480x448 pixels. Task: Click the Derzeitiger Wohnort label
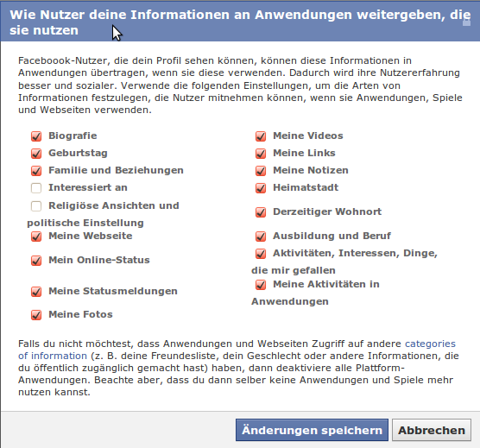click(x=327, y=211)
